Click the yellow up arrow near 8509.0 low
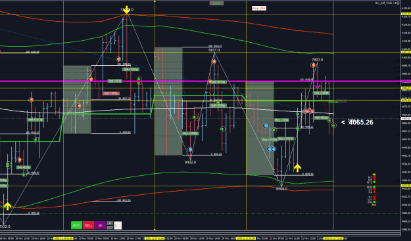411x241 pixels. coord(297,168)
